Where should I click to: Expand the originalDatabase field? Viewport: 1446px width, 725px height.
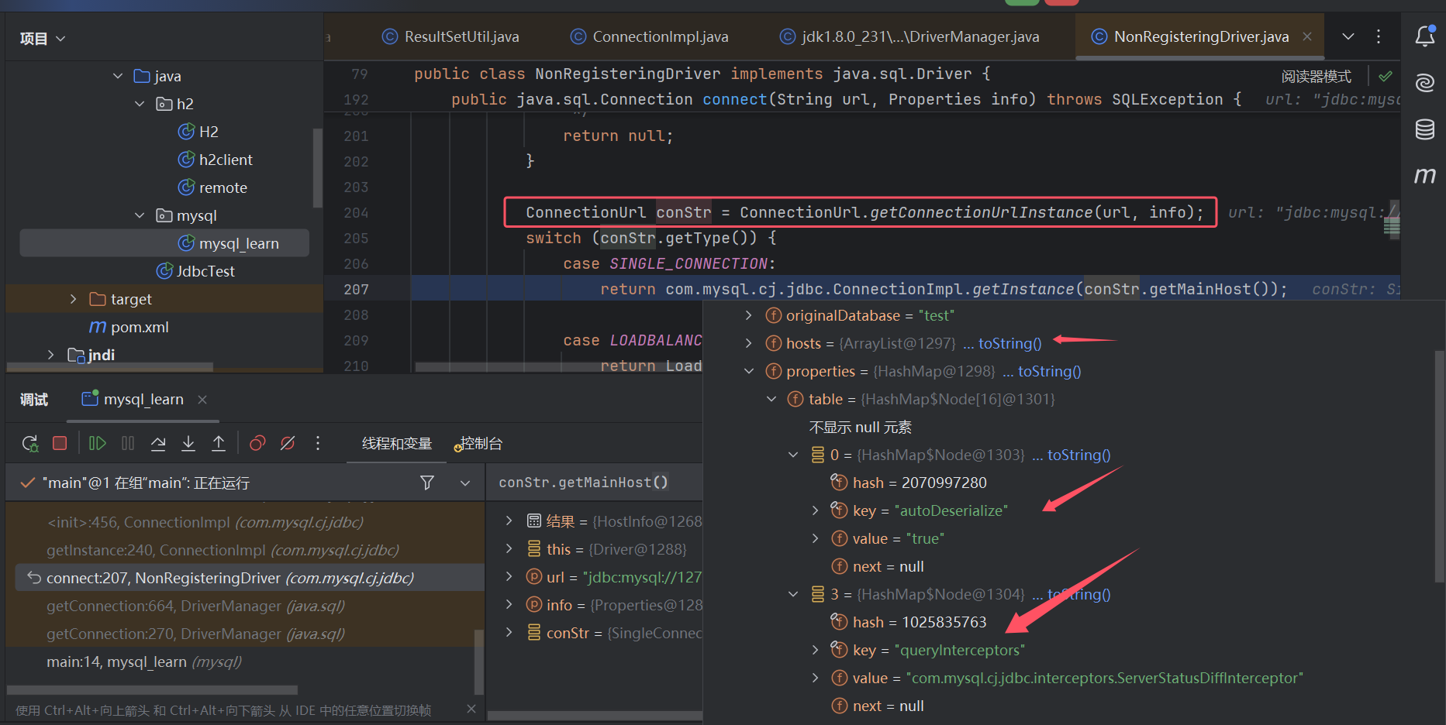(748, 315)
